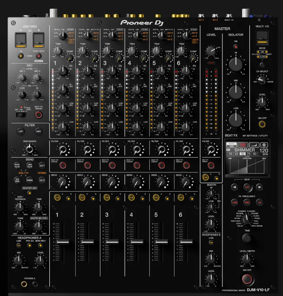
Task: Toggle the ISOLATOR ON button
Action: (236, 47)
